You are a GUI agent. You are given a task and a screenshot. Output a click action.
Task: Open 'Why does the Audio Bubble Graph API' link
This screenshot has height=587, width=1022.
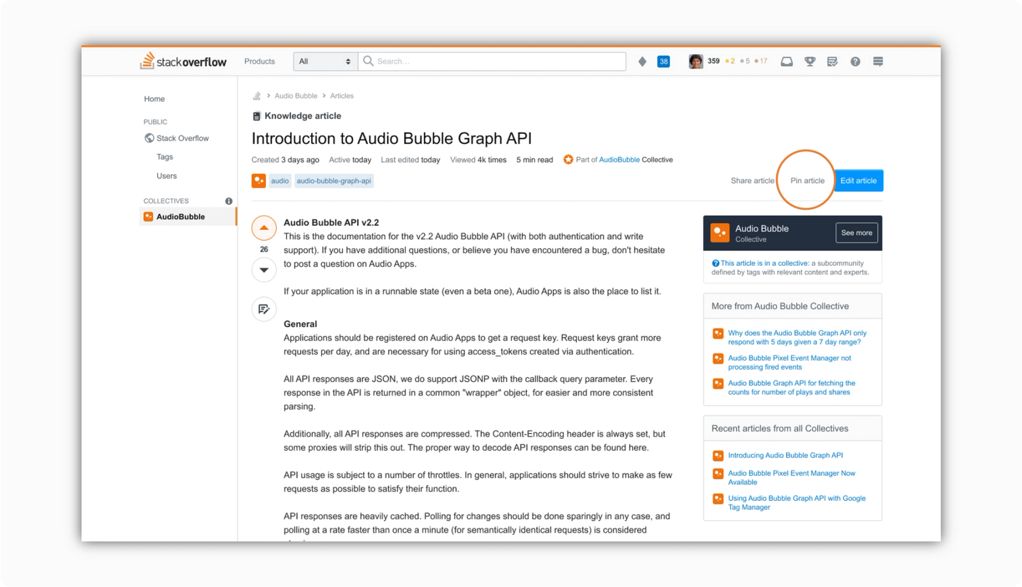[797, 337]
